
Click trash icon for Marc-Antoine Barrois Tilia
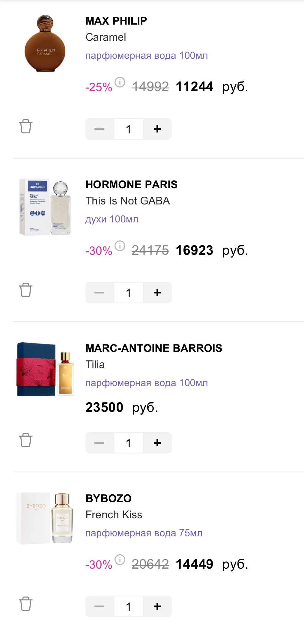pyautogui.click(x=26, y=440)
